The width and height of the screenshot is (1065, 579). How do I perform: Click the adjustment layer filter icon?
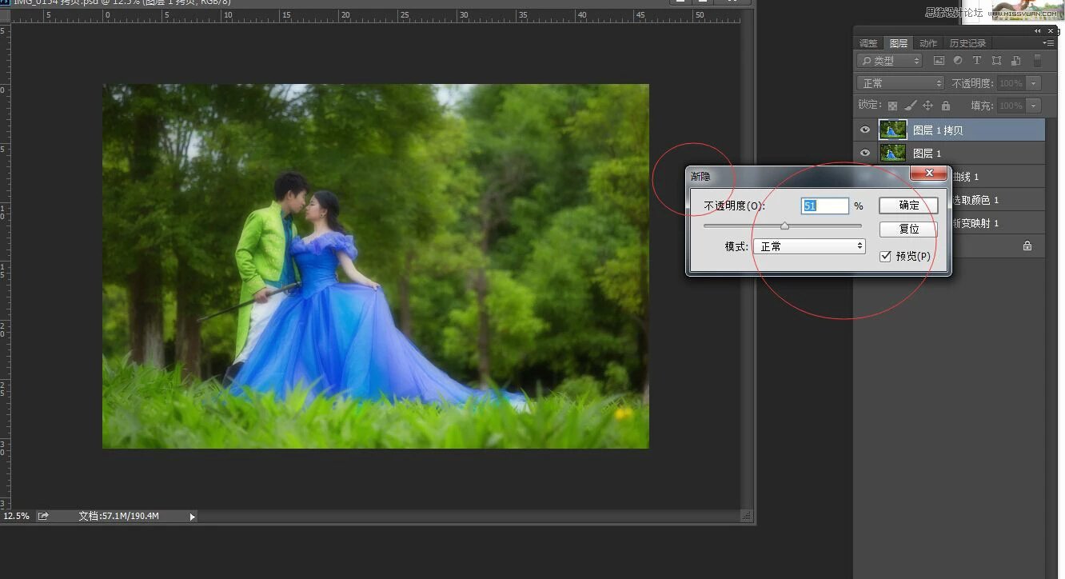click(x=958, y=61)
